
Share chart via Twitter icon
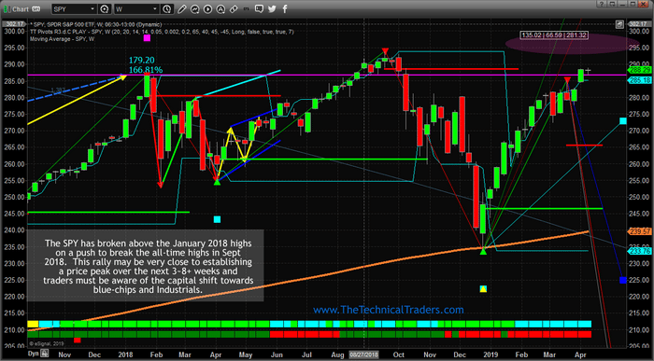pos(272,8)
